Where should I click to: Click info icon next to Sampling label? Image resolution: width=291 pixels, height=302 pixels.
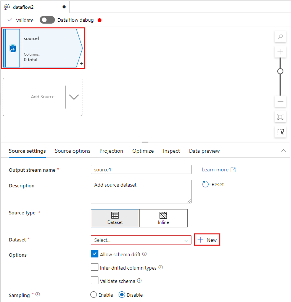click(x=38, y=294)
